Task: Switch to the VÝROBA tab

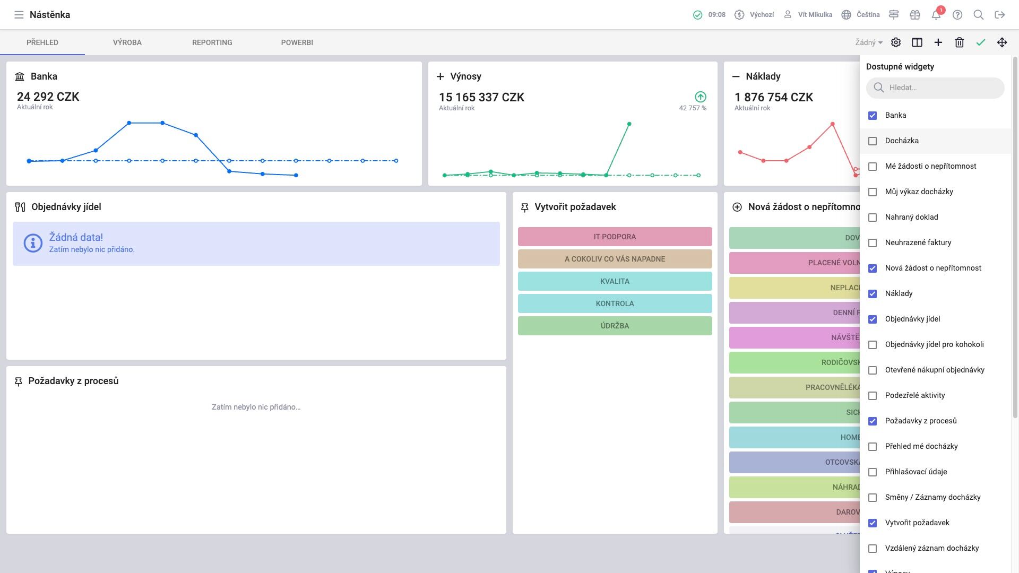Action: [127, 42]
